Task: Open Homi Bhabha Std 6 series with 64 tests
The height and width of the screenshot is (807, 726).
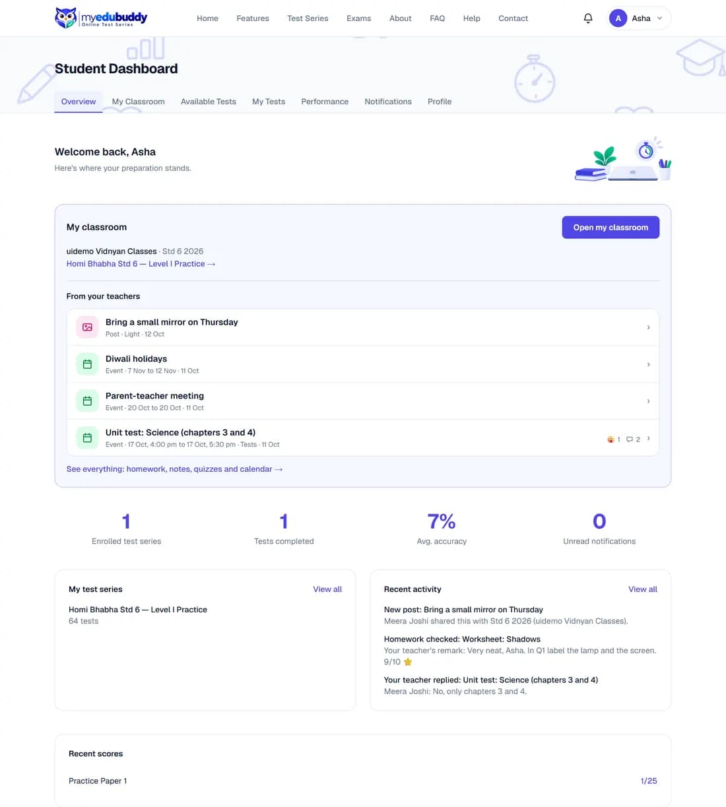Action: pyautogui.click(x=138, y=615)
